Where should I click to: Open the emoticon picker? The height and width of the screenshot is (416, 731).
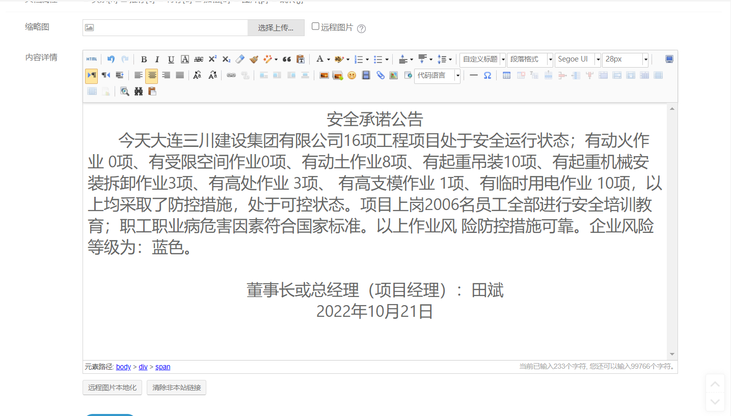pyautogui.click(x=351, y=75)
